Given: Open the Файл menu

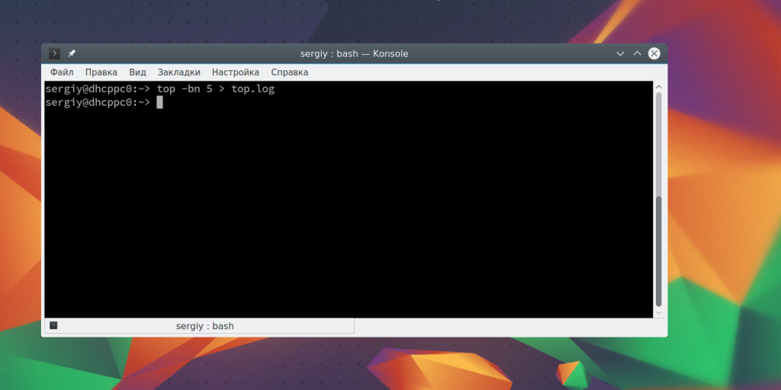Looking at the screenshot, I should pos(62,72).
